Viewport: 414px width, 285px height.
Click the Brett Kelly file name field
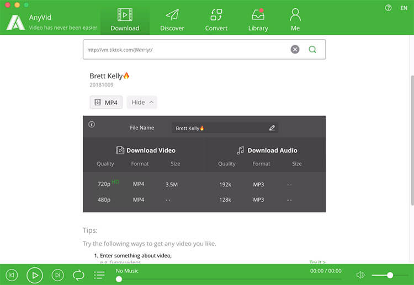coord(225,128)
